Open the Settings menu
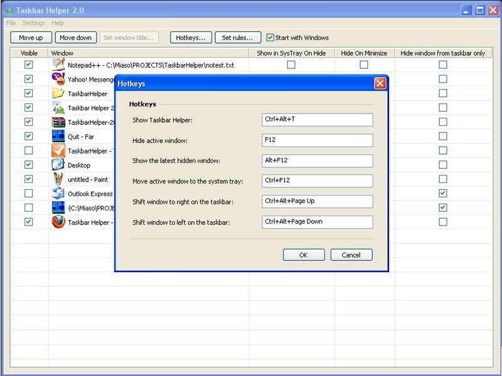Screen dimensions: 502x376 click(34, 23)
